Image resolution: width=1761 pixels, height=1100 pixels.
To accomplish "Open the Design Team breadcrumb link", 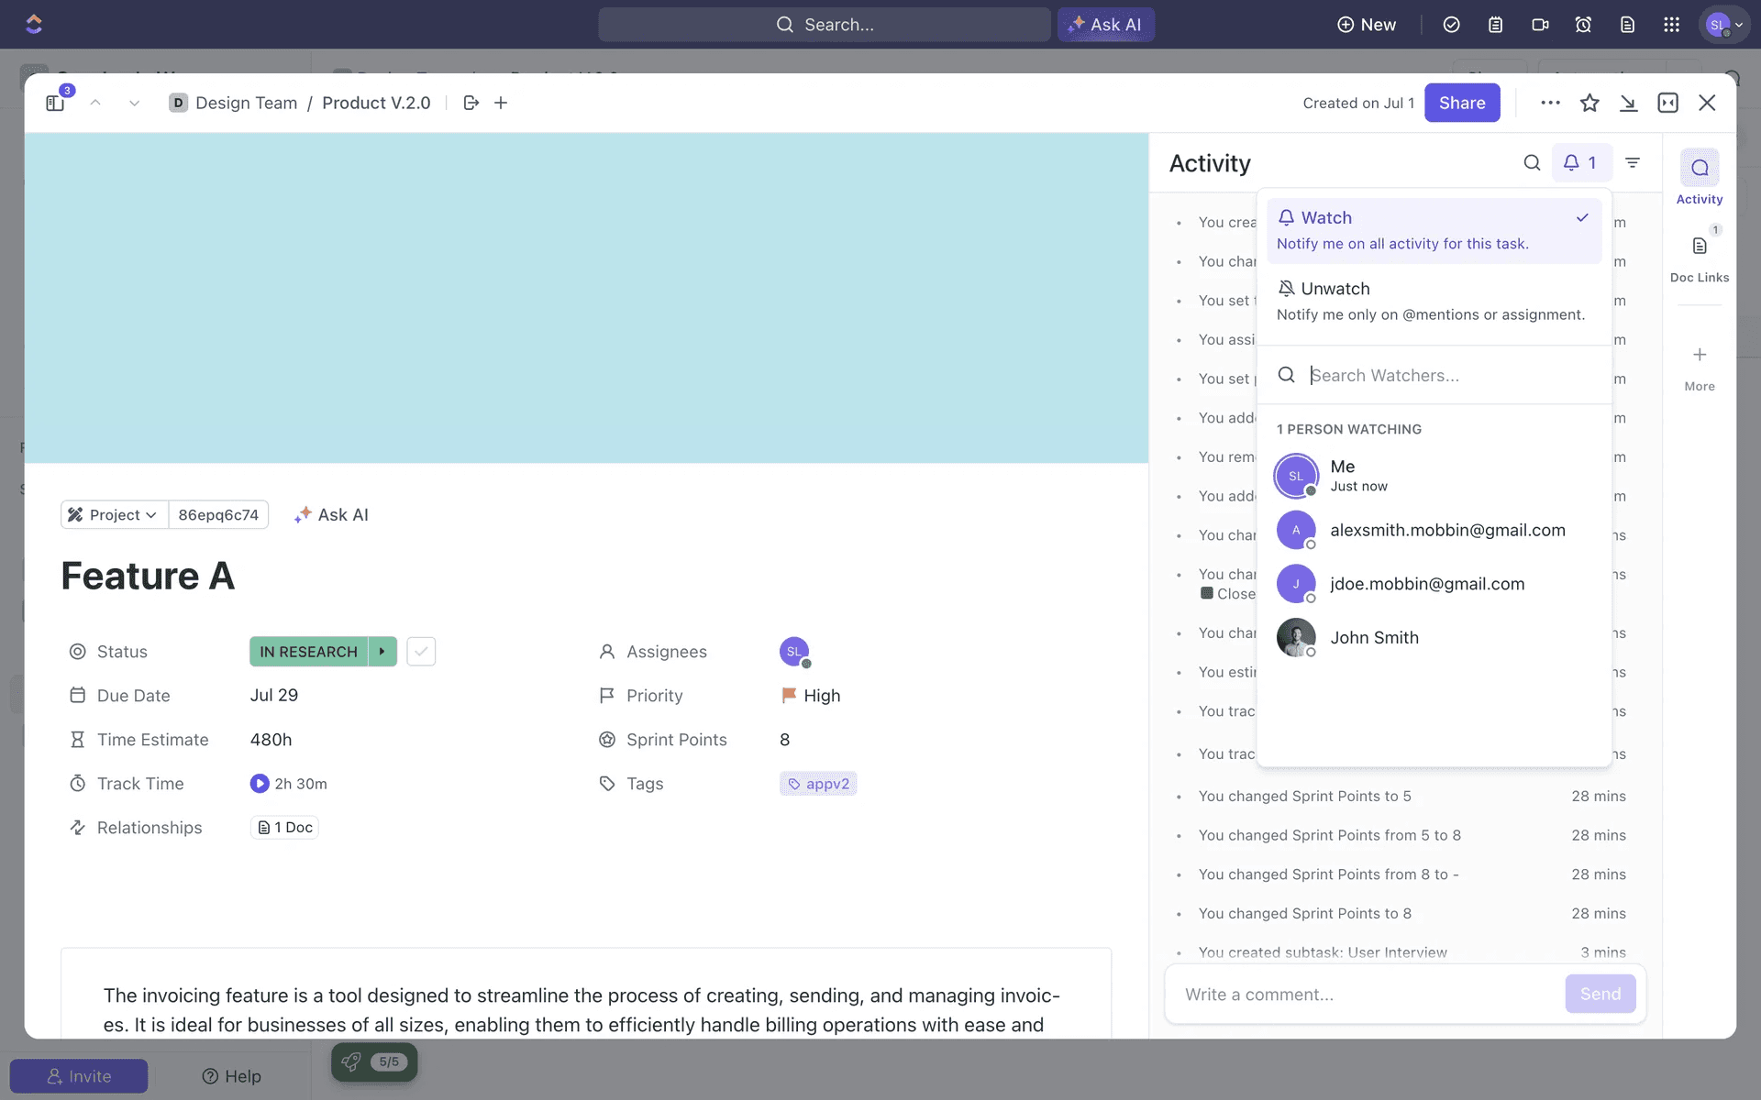I will (x=246, y=103).
